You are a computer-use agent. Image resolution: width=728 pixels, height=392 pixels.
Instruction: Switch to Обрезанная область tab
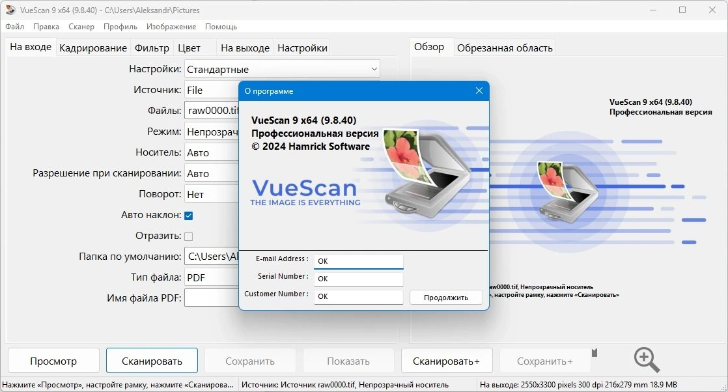click(x=505, y=48)
